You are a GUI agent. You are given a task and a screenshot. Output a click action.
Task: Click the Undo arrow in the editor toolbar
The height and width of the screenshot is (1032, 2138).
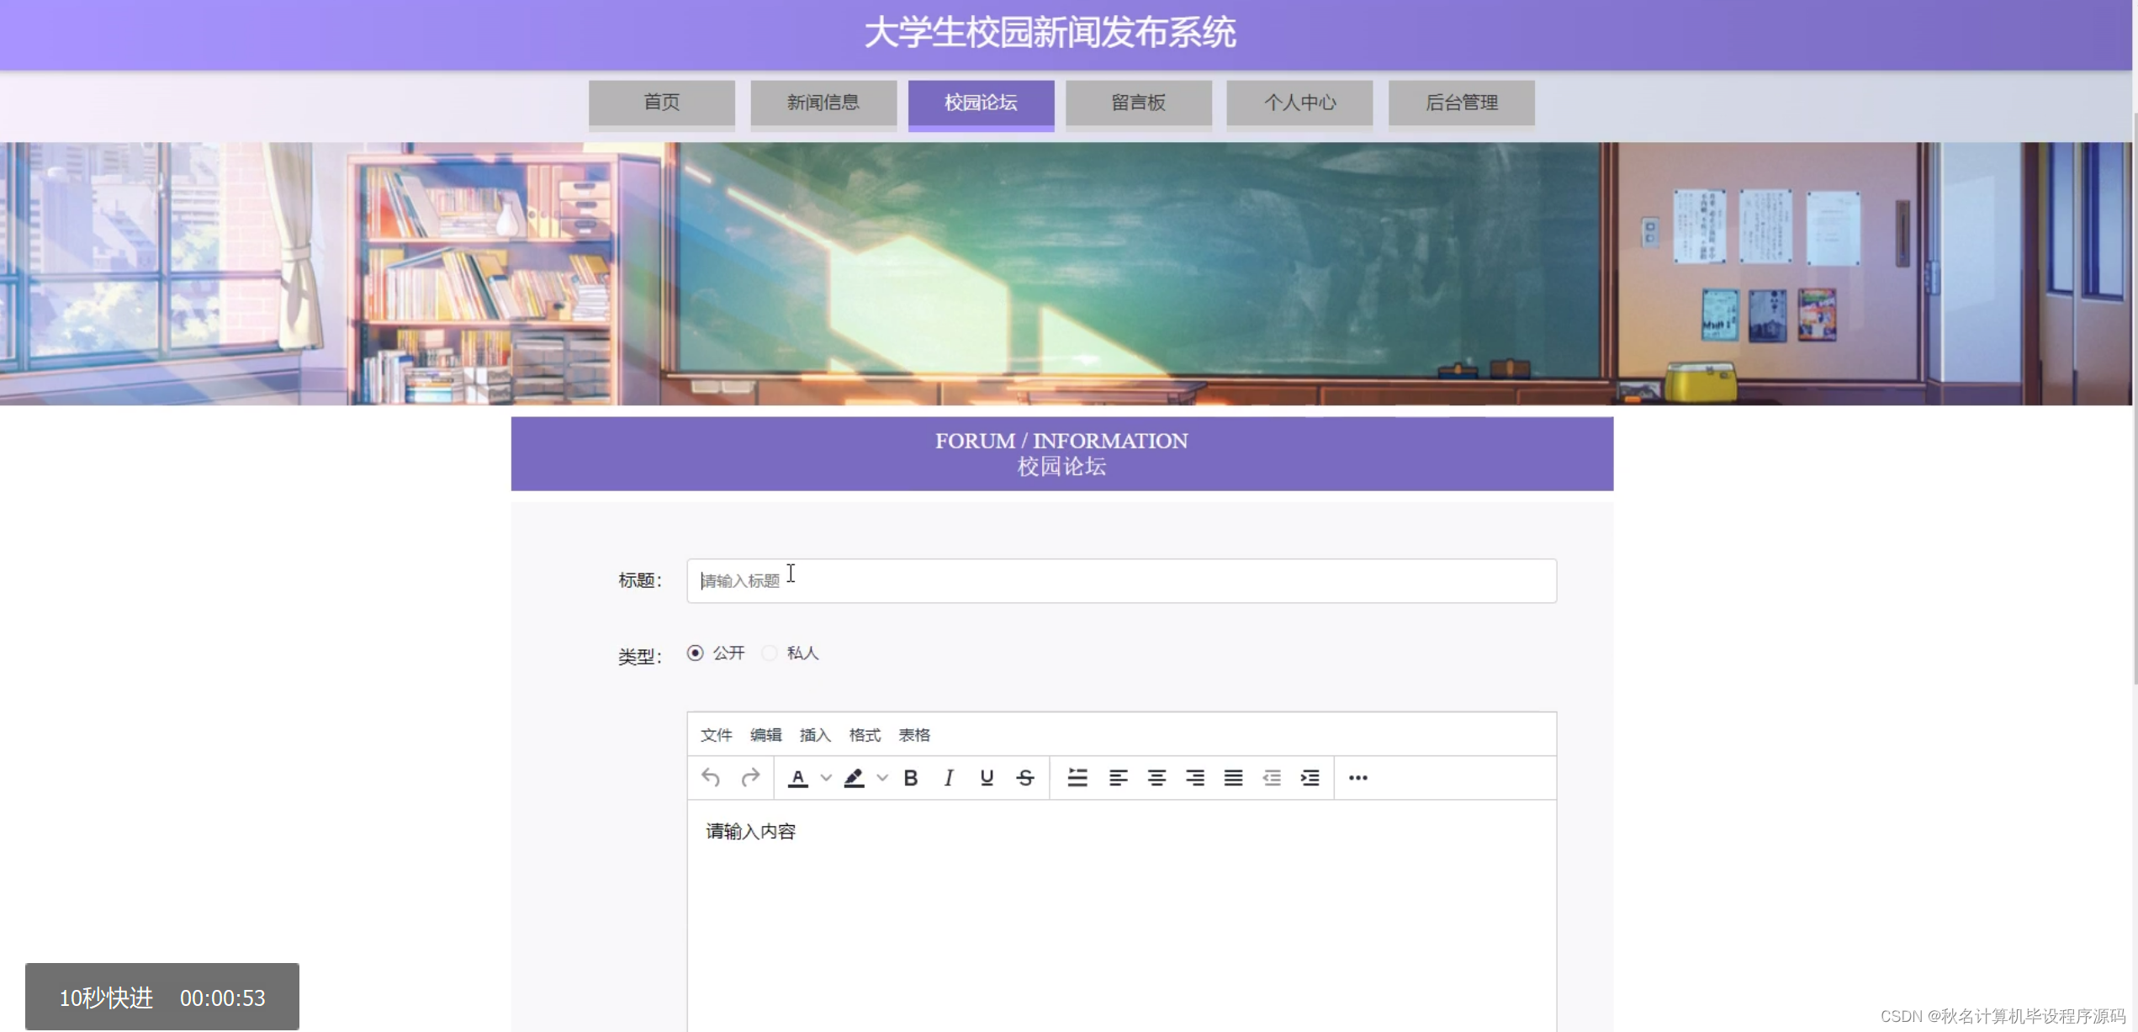[x=709, y=778]
